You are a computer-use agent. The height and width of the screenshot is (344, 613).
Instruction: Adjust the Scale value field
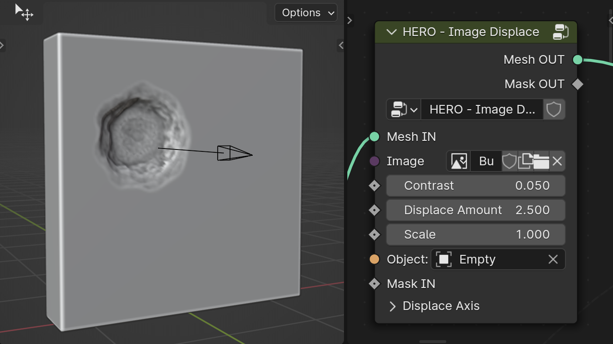[476, 235]
